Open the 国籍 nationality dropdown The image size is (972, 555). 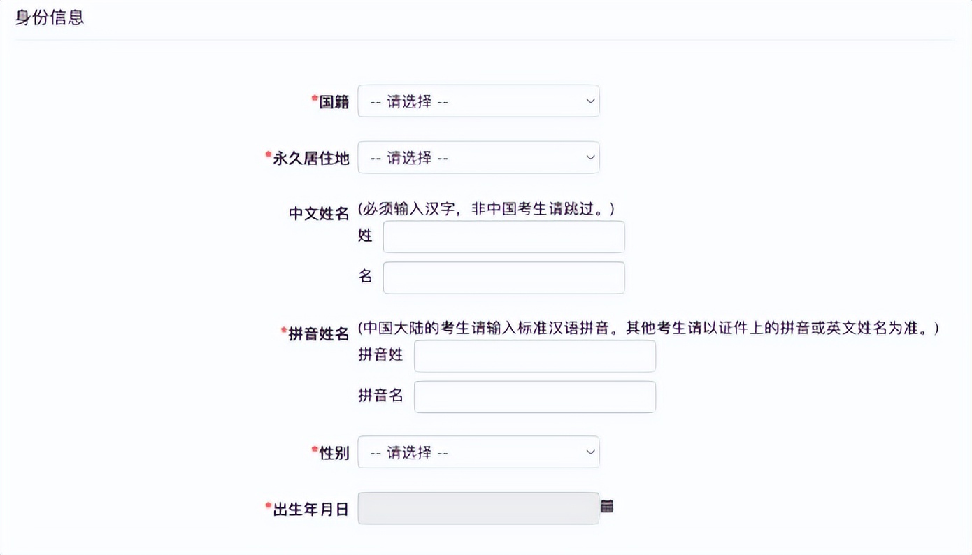478,101
